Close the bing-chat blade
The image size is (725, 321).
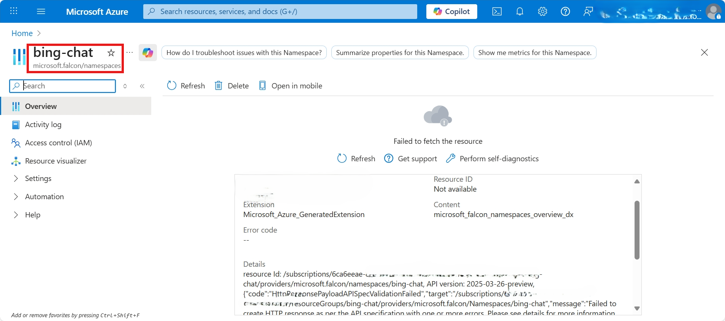coord(704,52)
